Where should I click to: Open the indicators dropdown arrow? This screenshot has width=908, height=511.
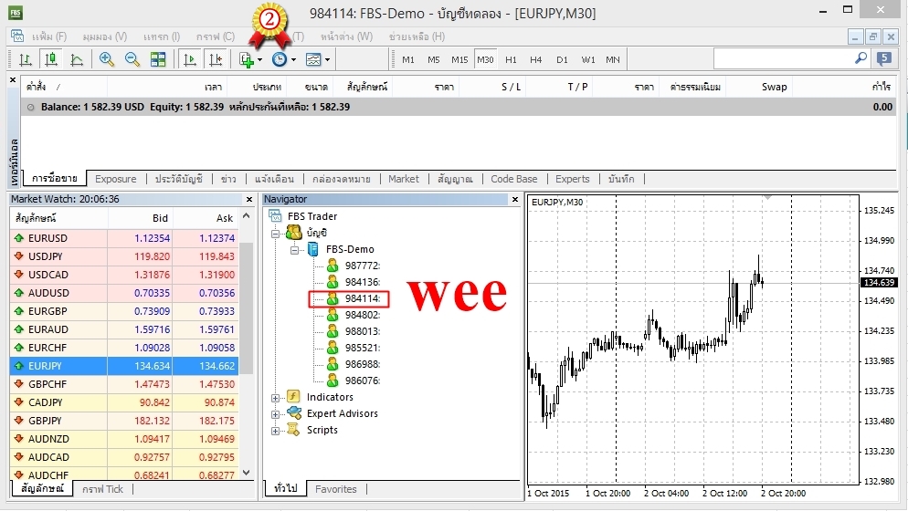coord(260,59)
